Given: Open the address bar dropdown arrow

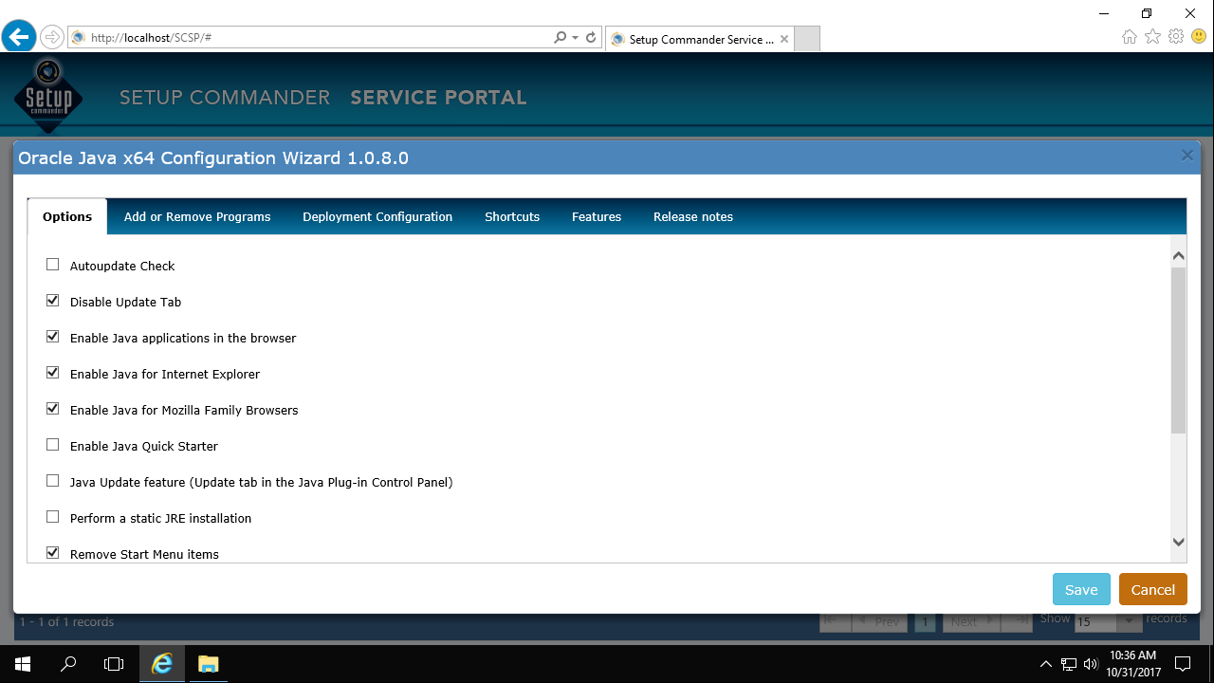Looking at the screenshot, I should tap(575, 38).
